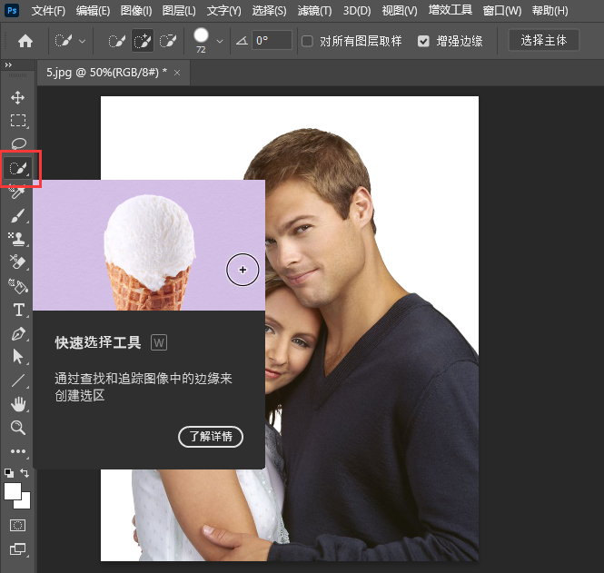The width and height of the screenshot is (604, 573).
Task: Open the 视图(V) menu
Action: pyautogui.click(x=400, y=11)
